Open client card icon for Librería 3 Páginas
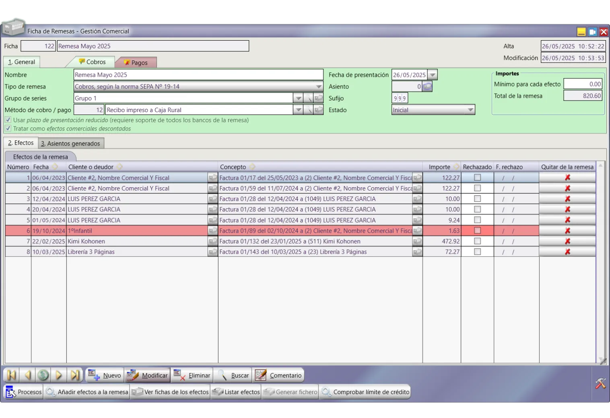The width and height of the screenshot is (610, 418). [x=212, y=252]
